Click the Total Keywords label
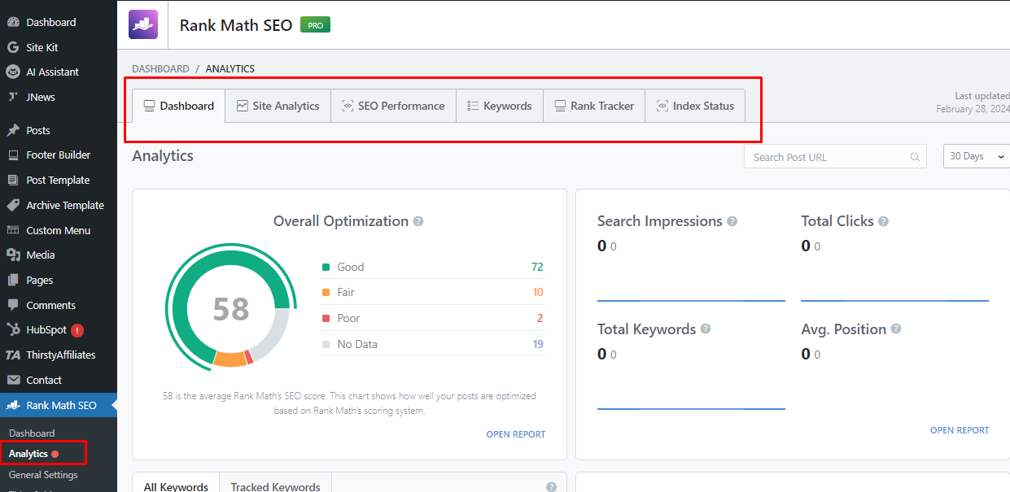Screen dimensions: 1010x492 [646, 329]
